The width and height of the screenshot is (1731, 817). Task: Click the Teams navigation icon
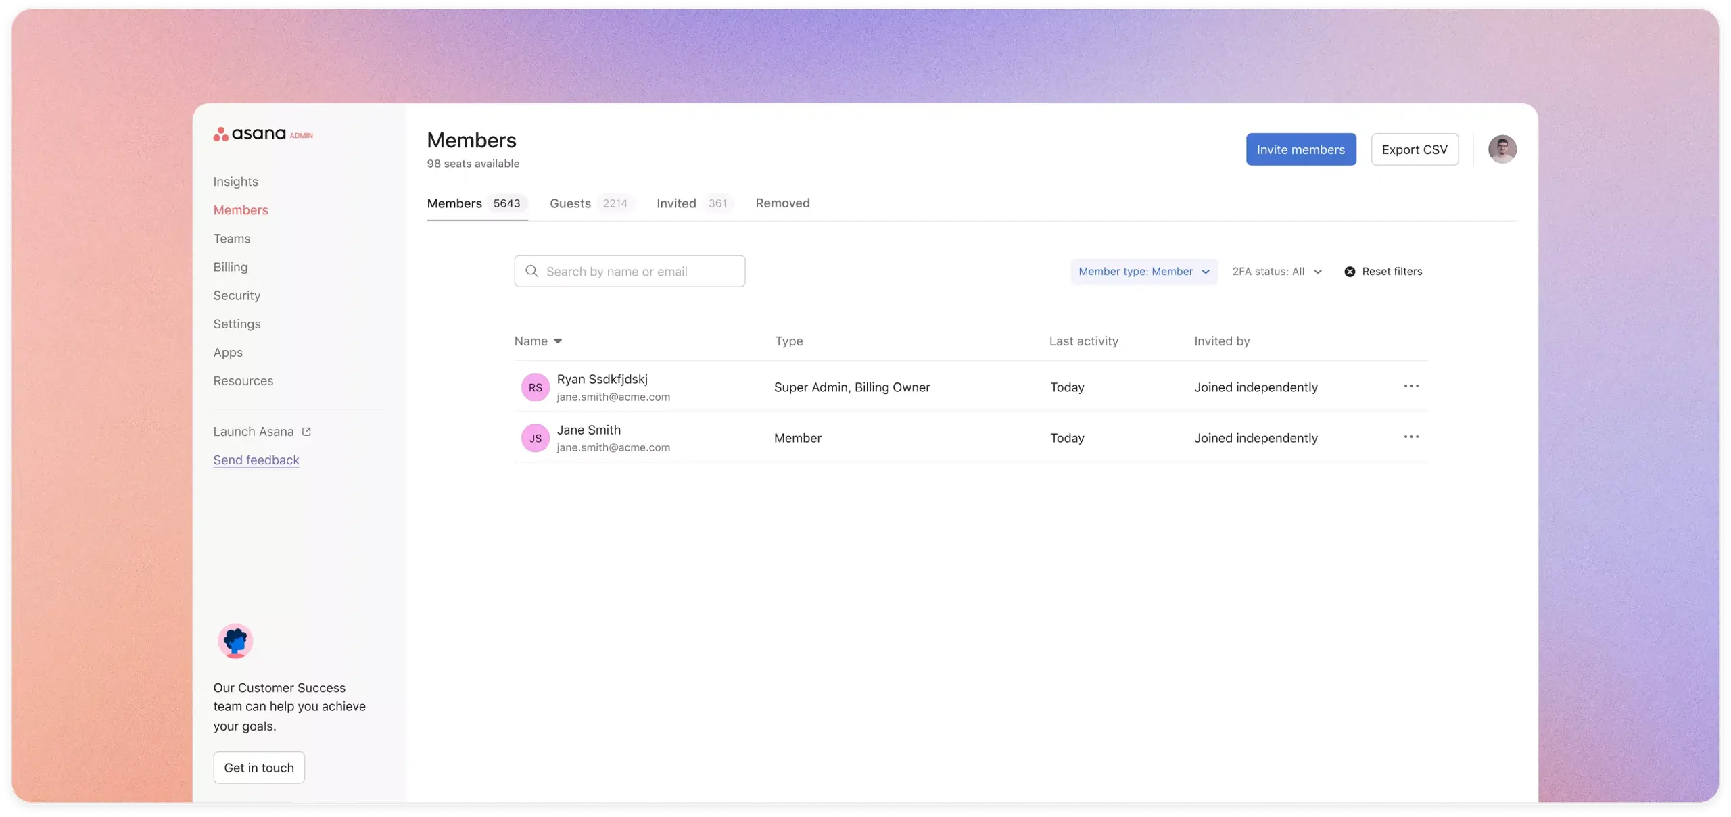[x=231, y=238]
